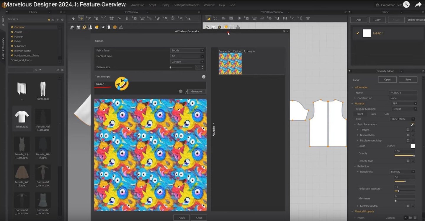The height and width of the screenshot is (221, 425).
Task: Open the Help menu
Action: point(222,5)
